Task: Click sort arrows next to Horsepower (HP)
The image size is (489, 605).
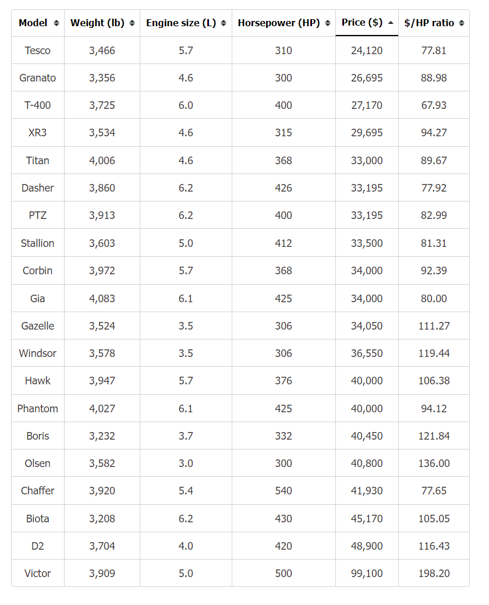Action: pyautogui.click(x=327, y=23)
